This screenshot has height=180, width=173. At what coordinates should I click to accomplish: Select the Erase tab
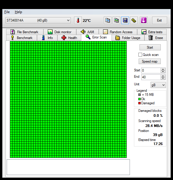click(156, 38)
